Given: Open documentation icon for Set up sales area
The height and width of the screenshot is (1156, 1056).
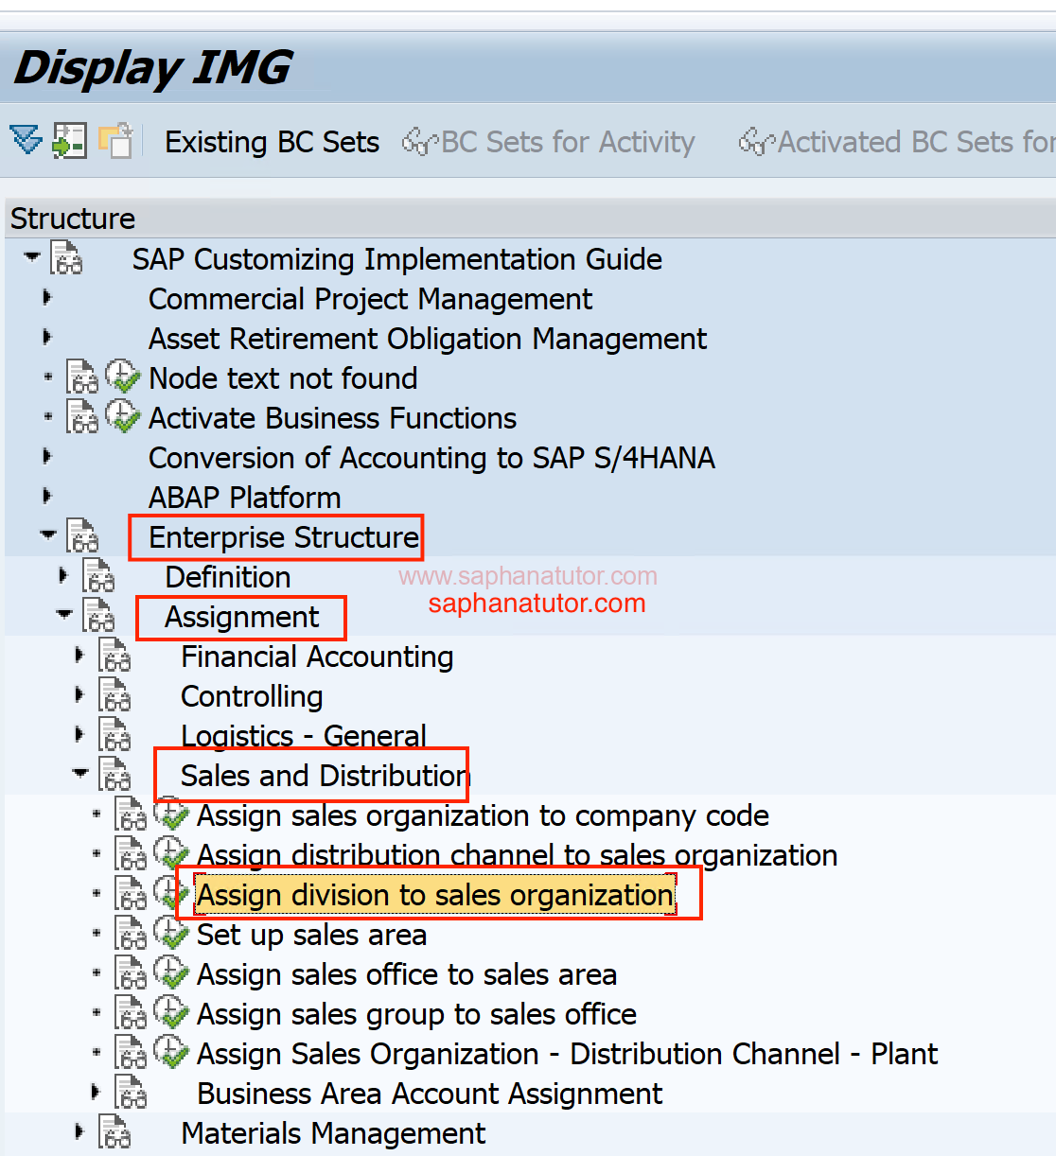Looking at the screenshot, I should [x=131, y=933].
